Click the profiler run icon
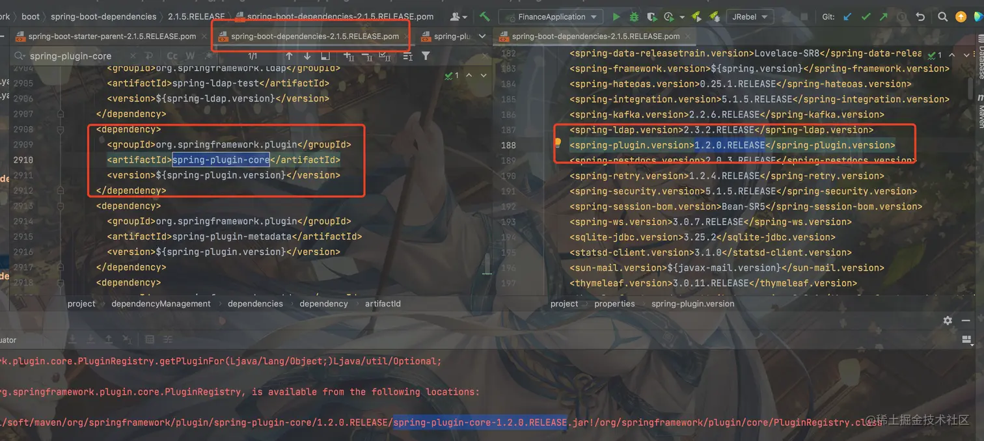The height and width of the screenshot is (441, 984). [x=669, y=17]
